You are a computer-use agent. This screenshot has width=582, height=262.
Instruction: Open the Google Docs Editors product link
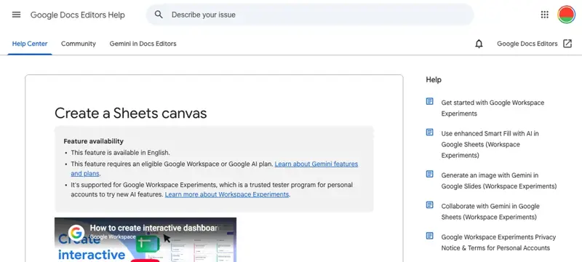coord(527,44)
